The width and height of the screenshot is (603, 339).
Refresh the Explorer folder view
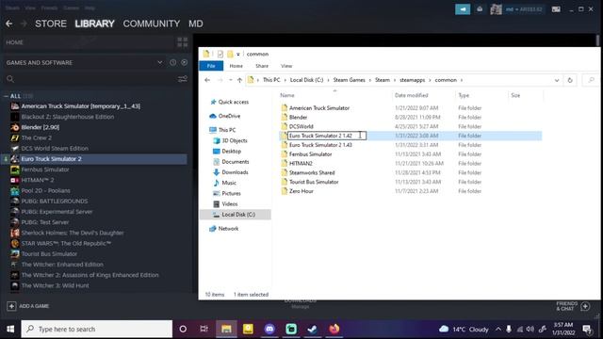click(x=570, y=80)
